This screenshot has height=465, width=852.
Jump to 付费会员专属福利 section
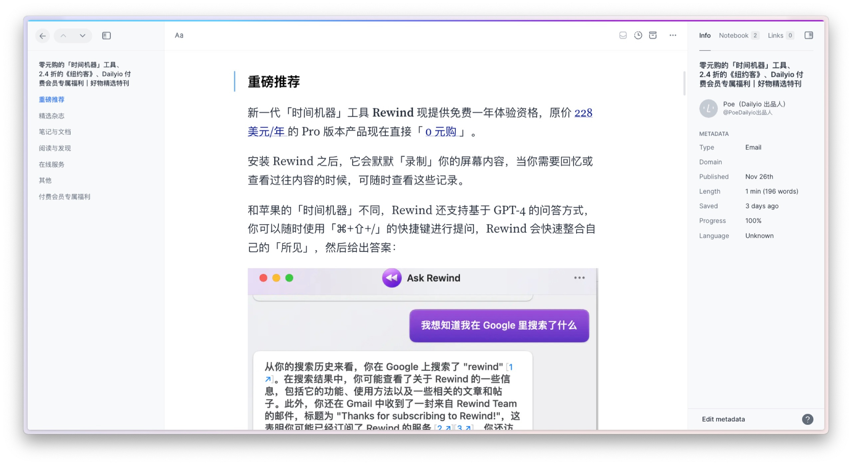pyautogui.click(x=64, y=196)
